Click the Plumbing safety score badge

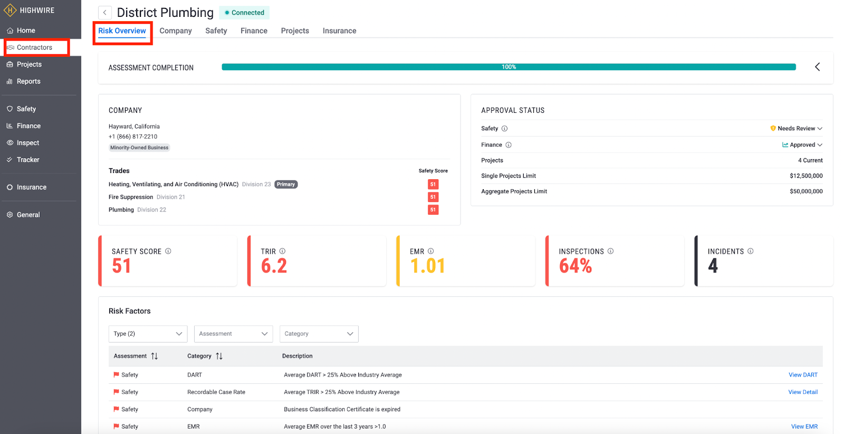[433, 210]
